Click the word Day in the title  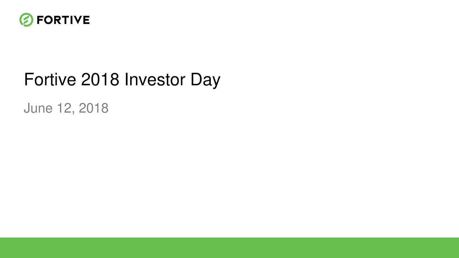pyautogui.click(x=205, y=81)
